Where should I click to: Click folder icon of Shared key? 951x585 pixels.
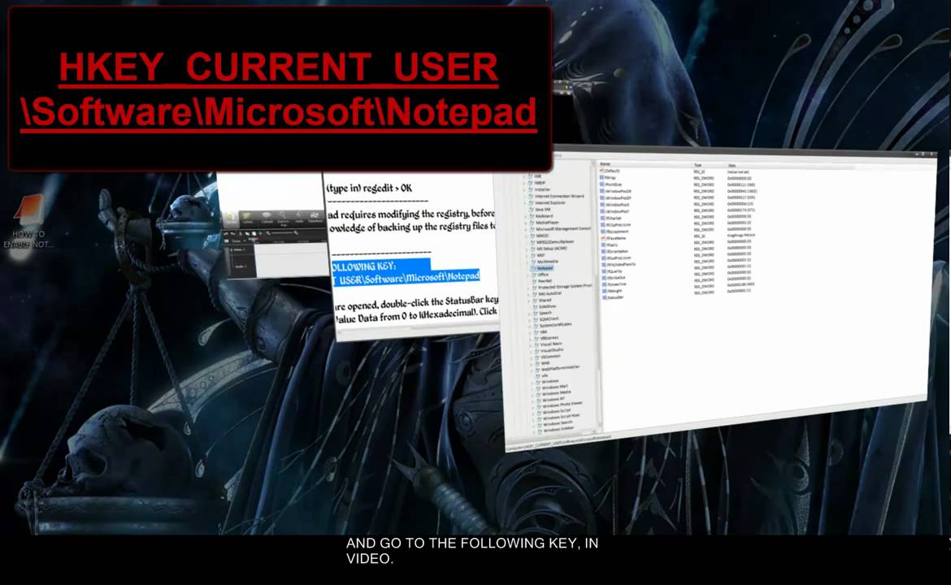[x=535, y=300]
